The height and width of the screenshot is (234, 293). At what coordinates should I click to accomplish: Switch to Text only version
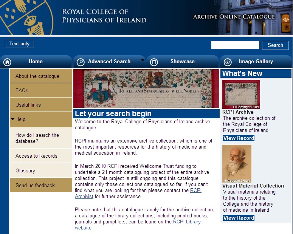pyautogui.click(x=19, y=44)
